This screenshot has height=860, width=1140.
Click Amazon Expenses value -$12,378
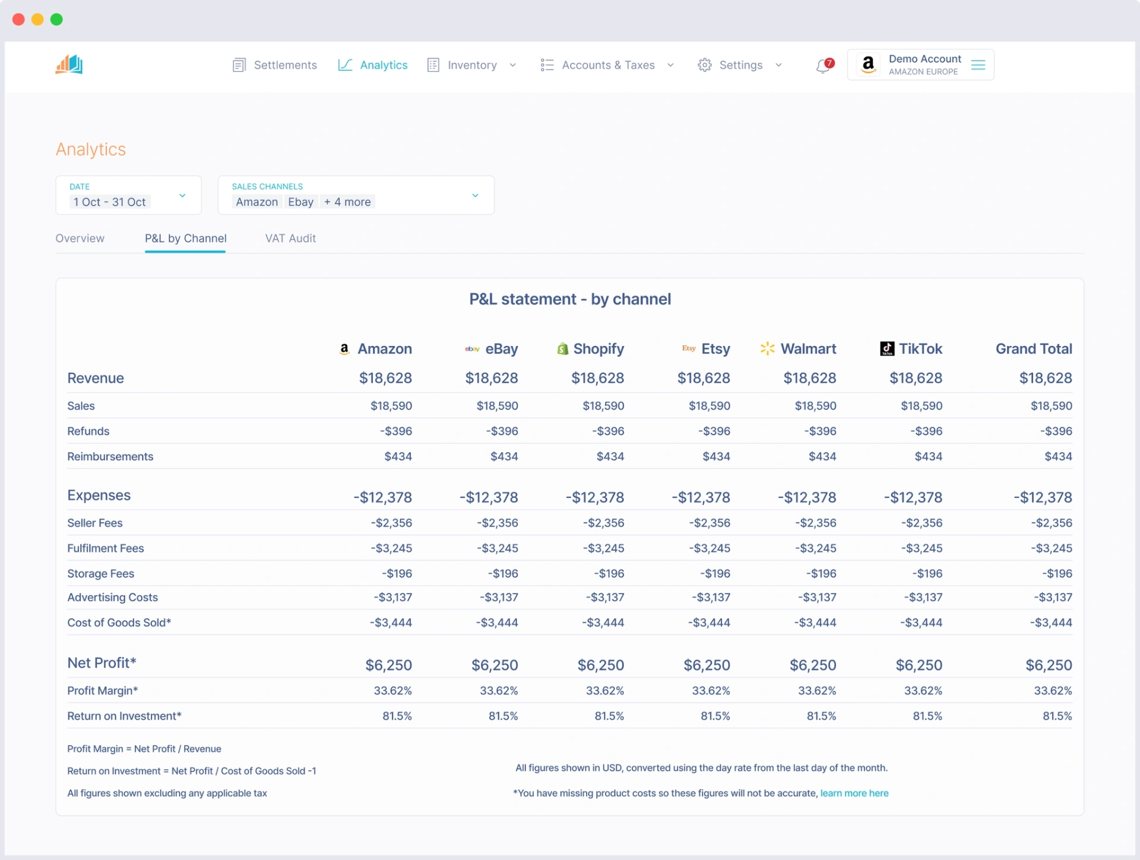pos(382,497)
